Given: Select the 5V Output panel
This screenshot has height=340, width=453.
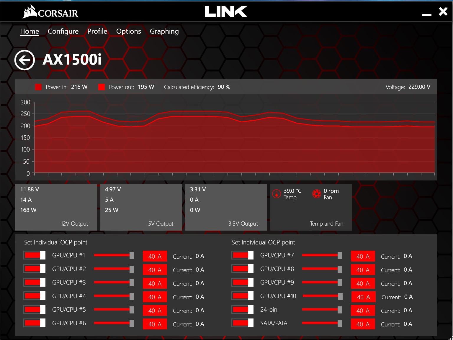Looking at the screenshot, I should (141, 207).
